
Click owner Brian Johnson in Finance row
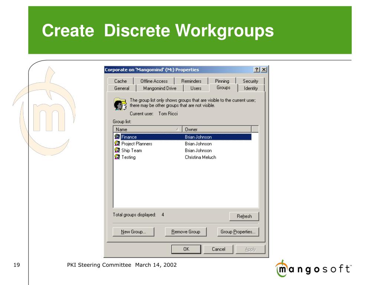198,137
